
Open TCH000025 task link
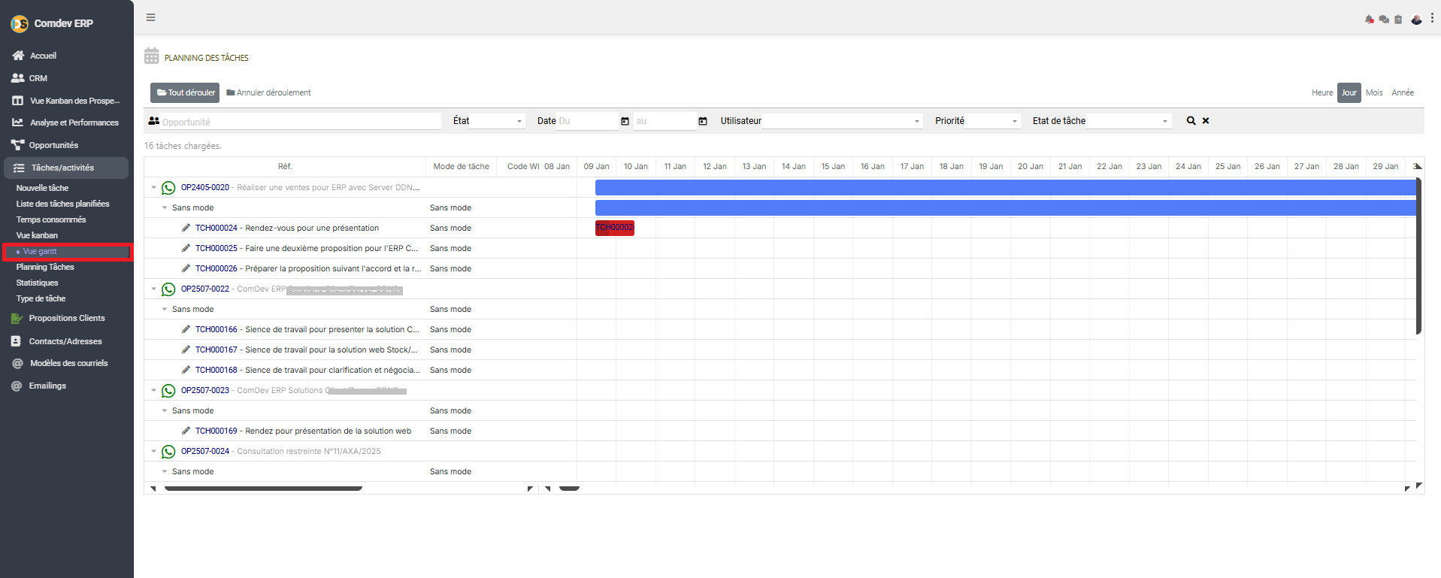(x=216, y=249)
